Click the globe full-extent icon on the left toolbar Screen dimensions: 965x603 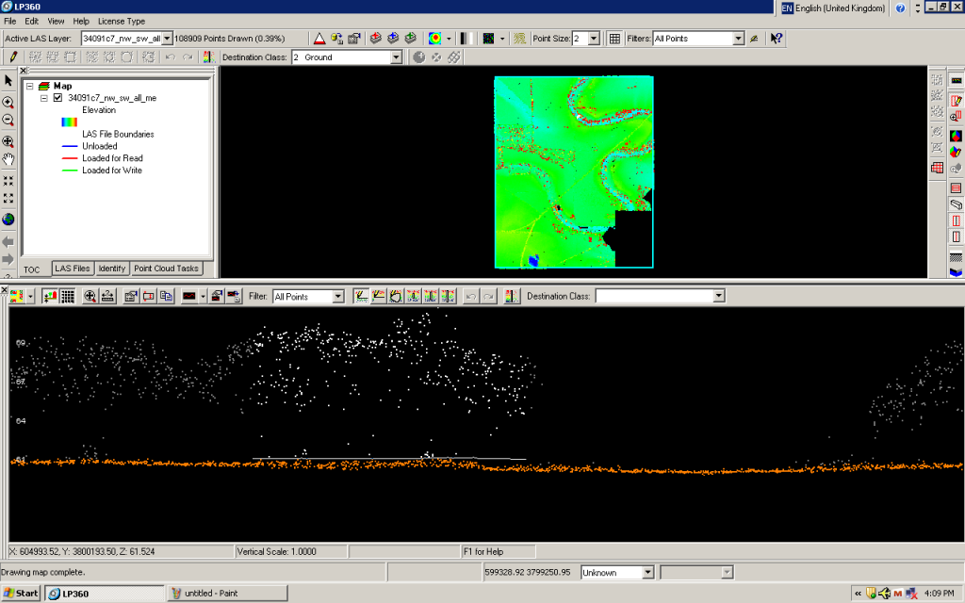click(x=8, y=219)
